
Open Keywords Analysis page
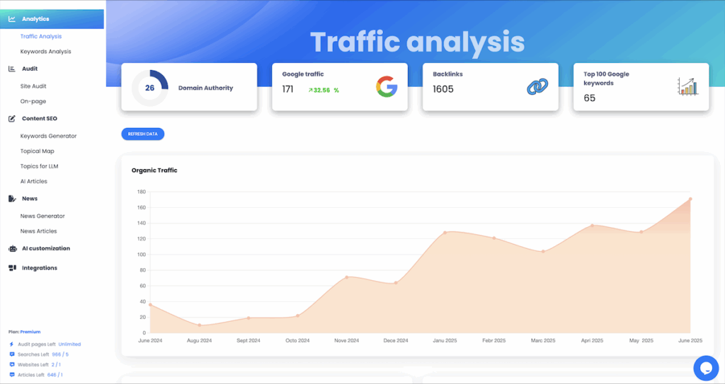(46, 52)
